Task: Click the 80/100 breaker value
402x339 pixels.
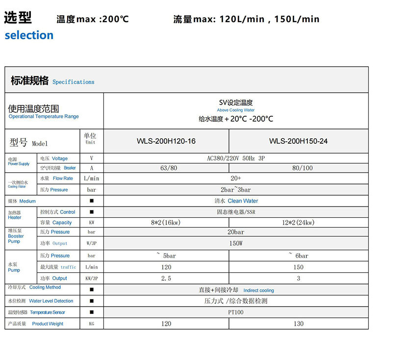Action: (x=299, y=168)
